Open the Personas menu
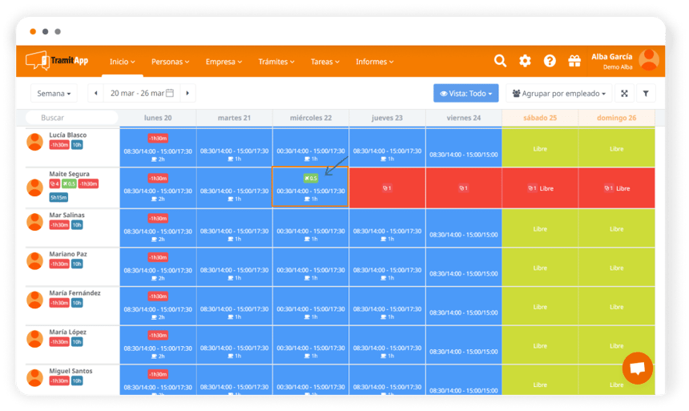 click(x=170, y=62)
